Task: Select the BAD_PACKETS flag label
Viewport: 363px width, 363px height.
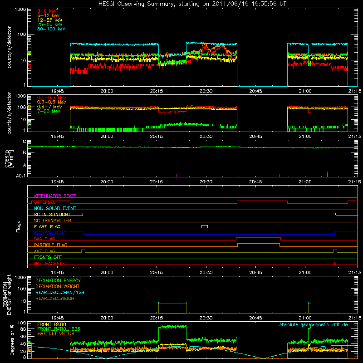Action: click(49, 263)
